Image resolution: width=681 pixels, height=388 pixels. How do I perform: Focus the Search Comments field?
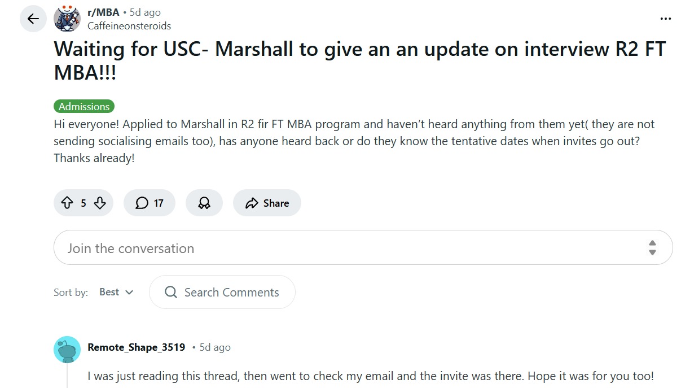231,292
